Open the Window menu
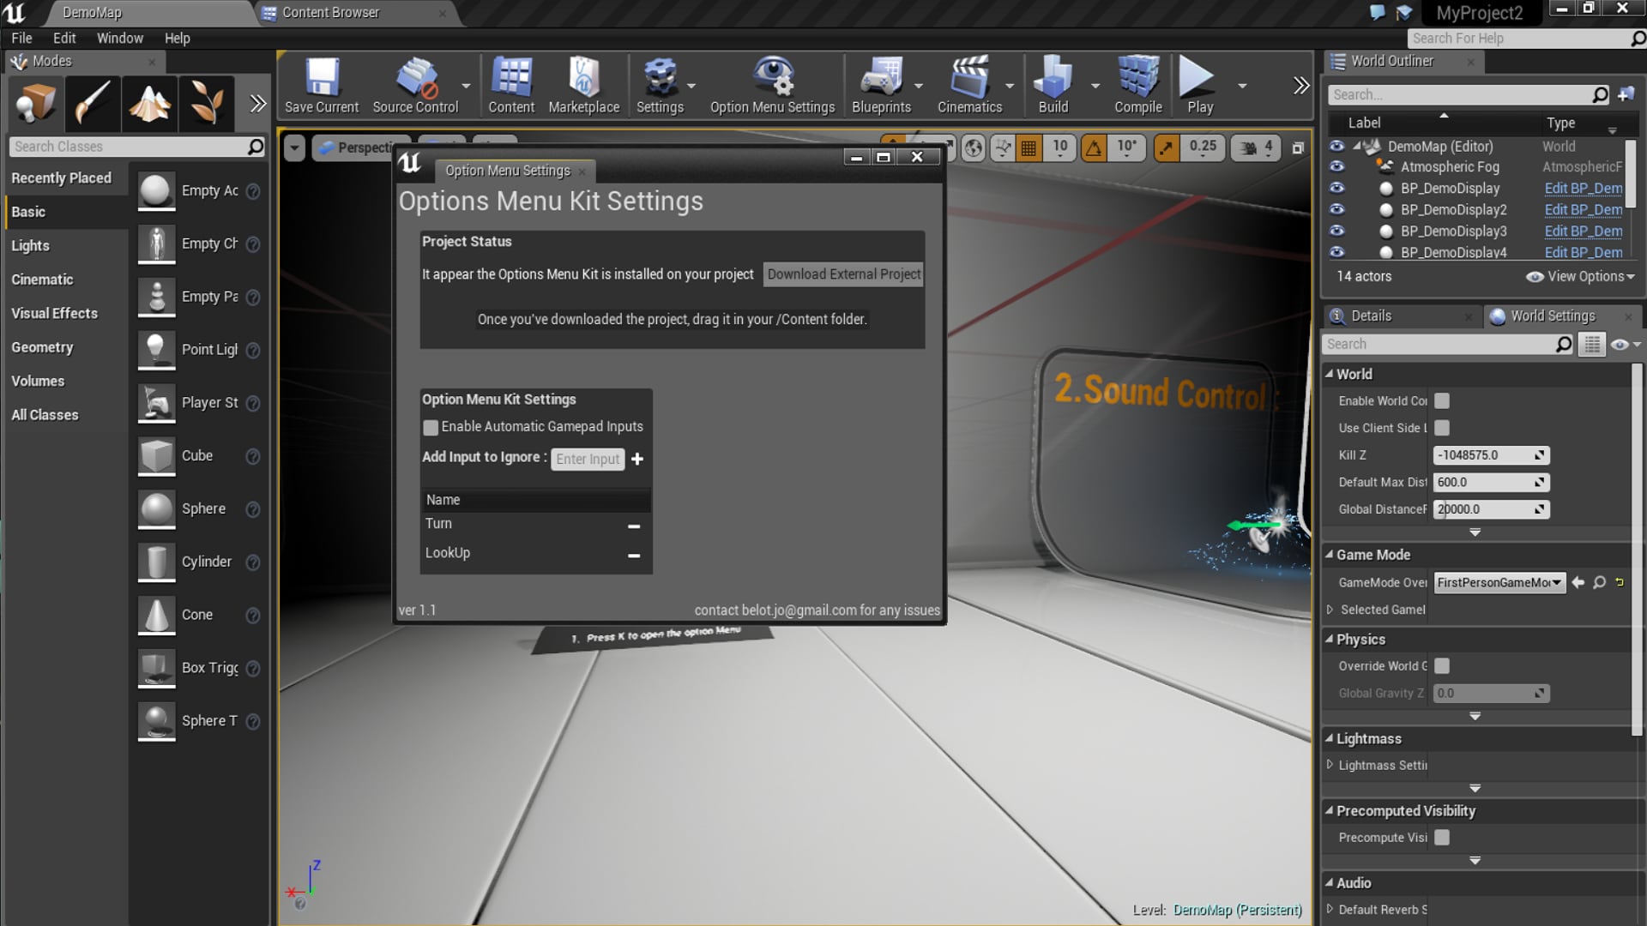 point(119,38)
